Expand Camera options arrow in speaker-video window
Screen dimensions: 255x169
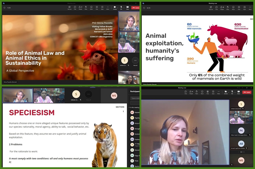[228, 92]
